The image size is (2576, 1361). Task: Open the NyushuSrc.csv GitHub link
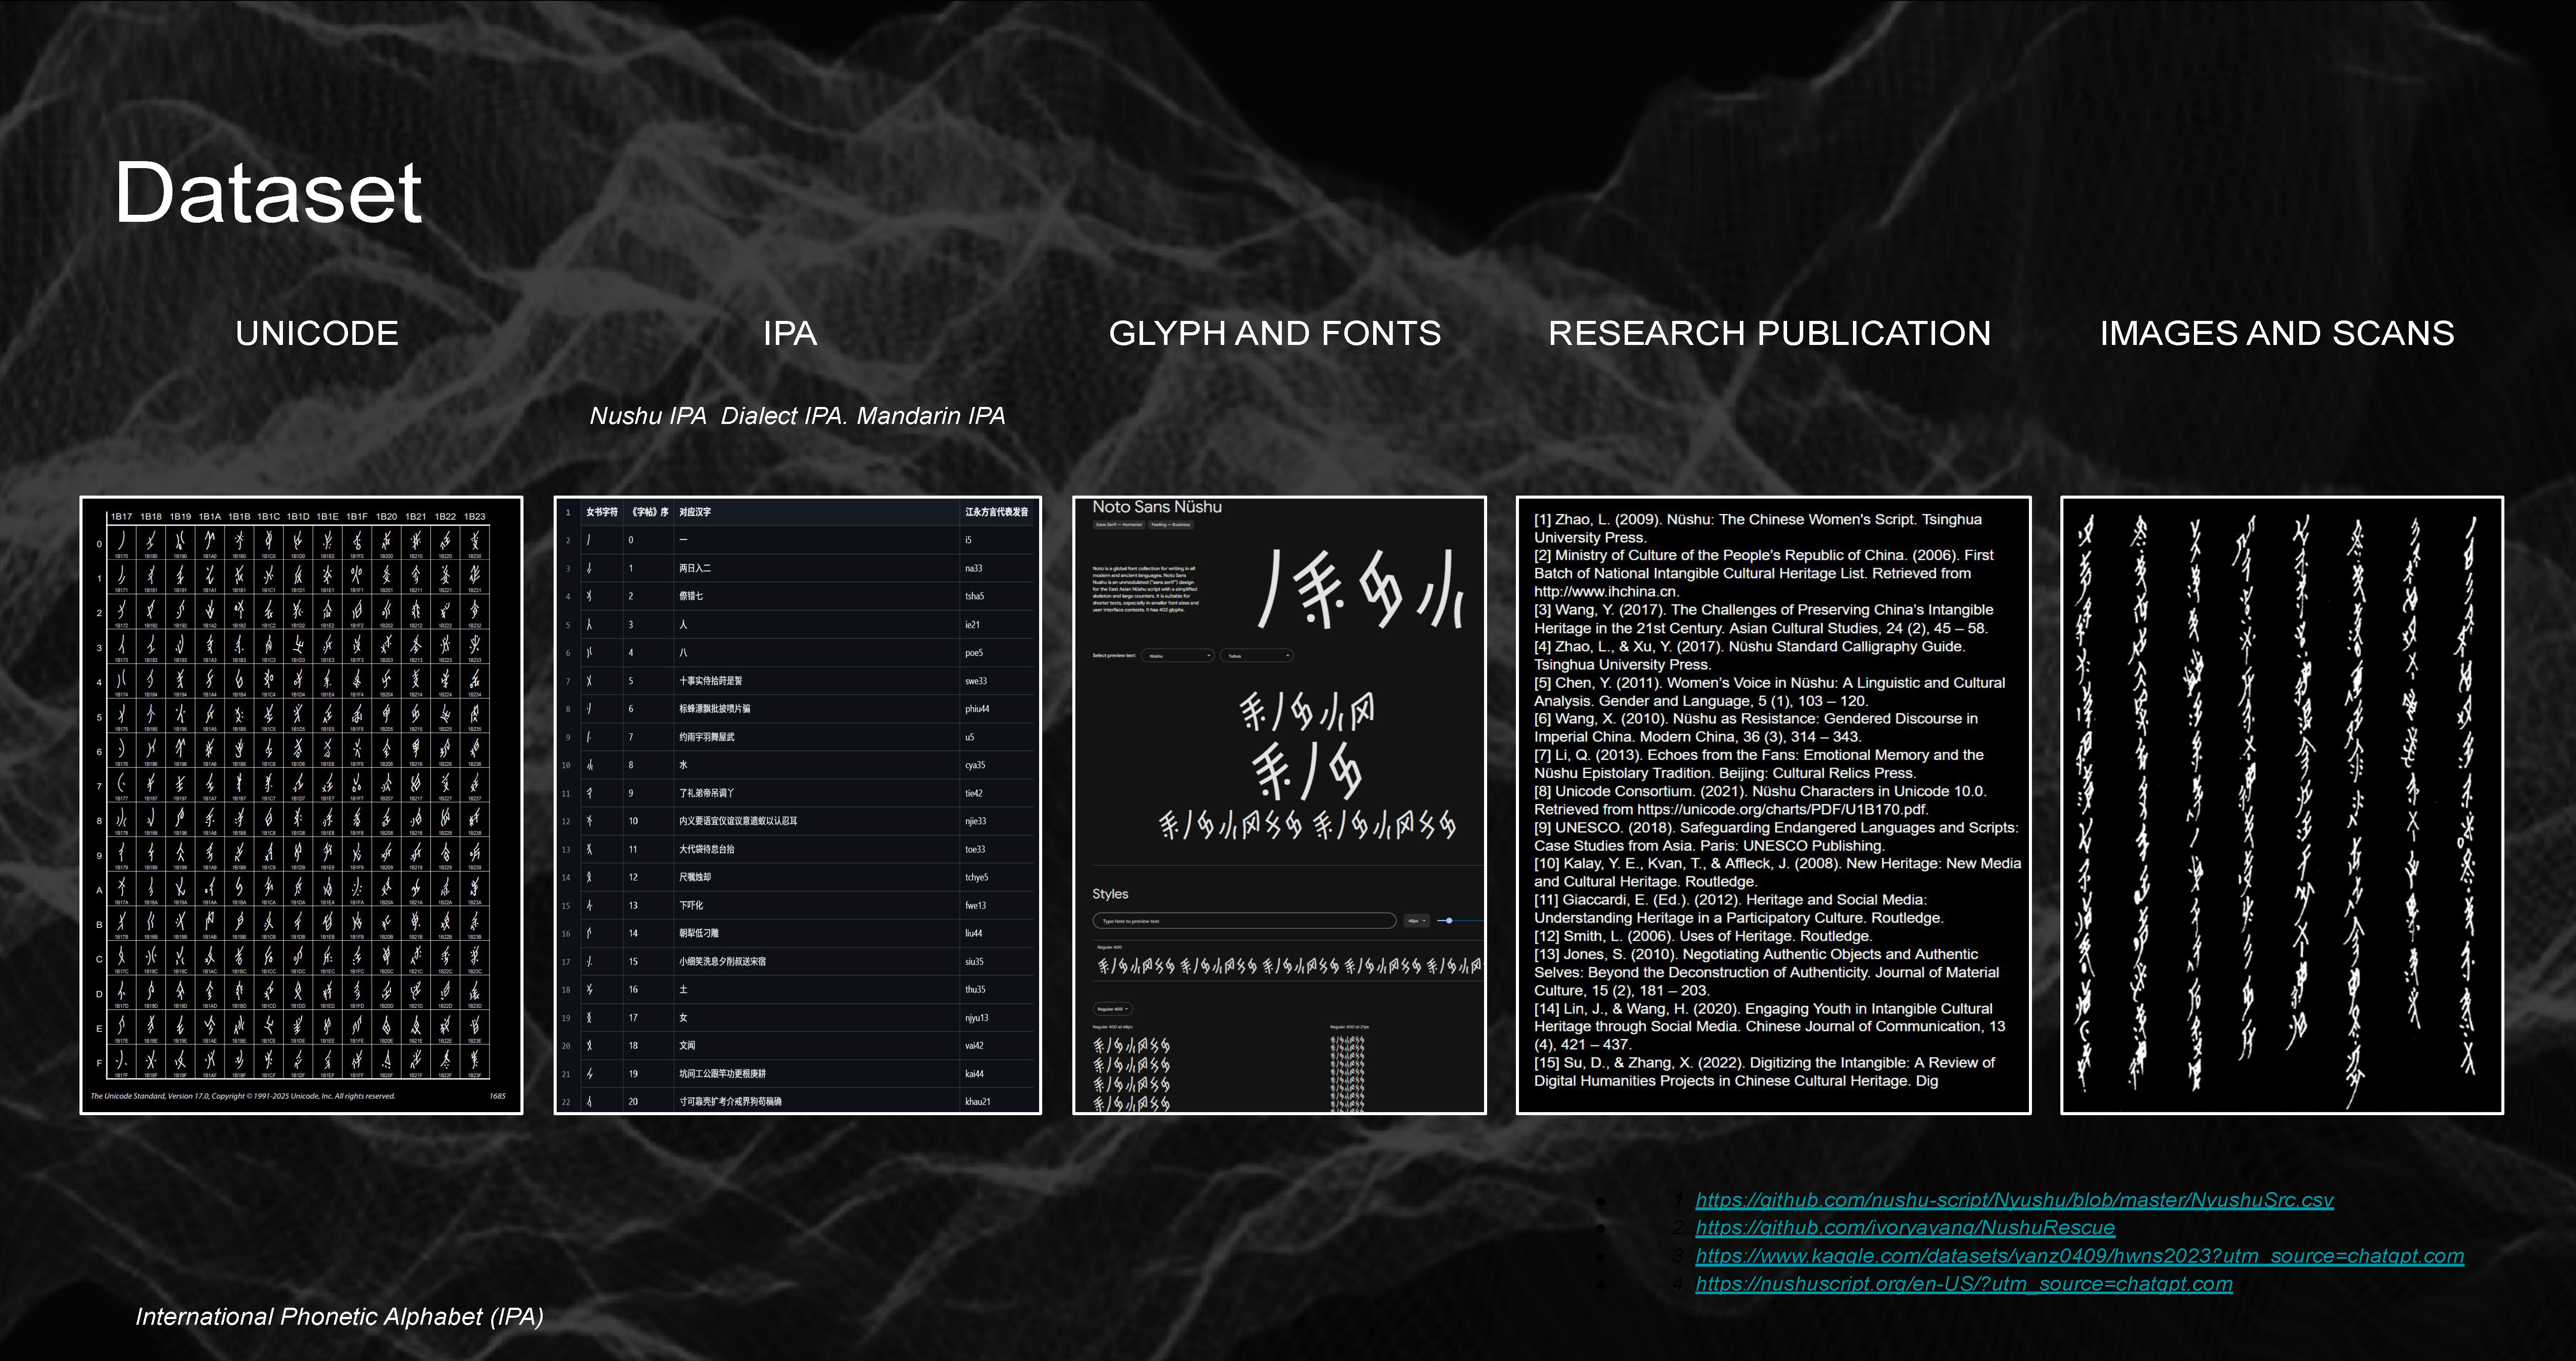click(x=2014, y=1200)
